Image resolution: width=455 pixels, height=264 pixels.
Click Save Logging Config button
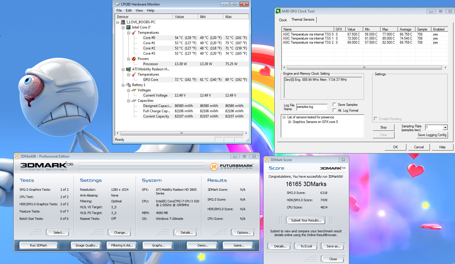pyautogui.click(x=432, y=135)
